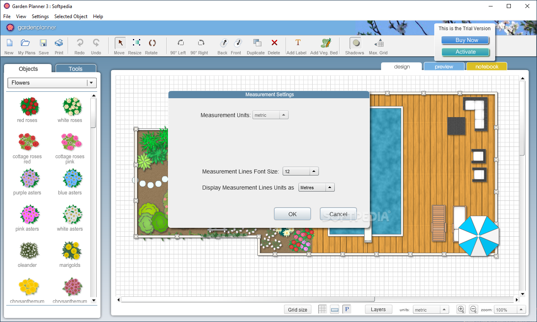Click the Activate button

pos(466,52)
